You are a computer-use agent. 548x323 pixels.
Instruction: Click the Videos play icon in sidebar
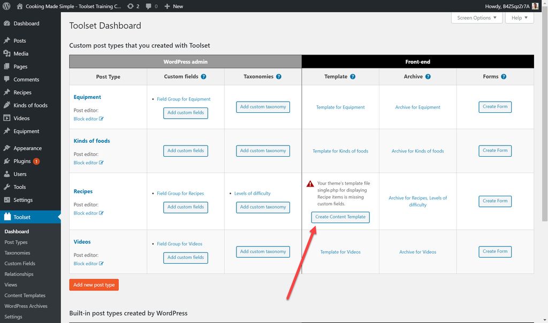[6, 118]
